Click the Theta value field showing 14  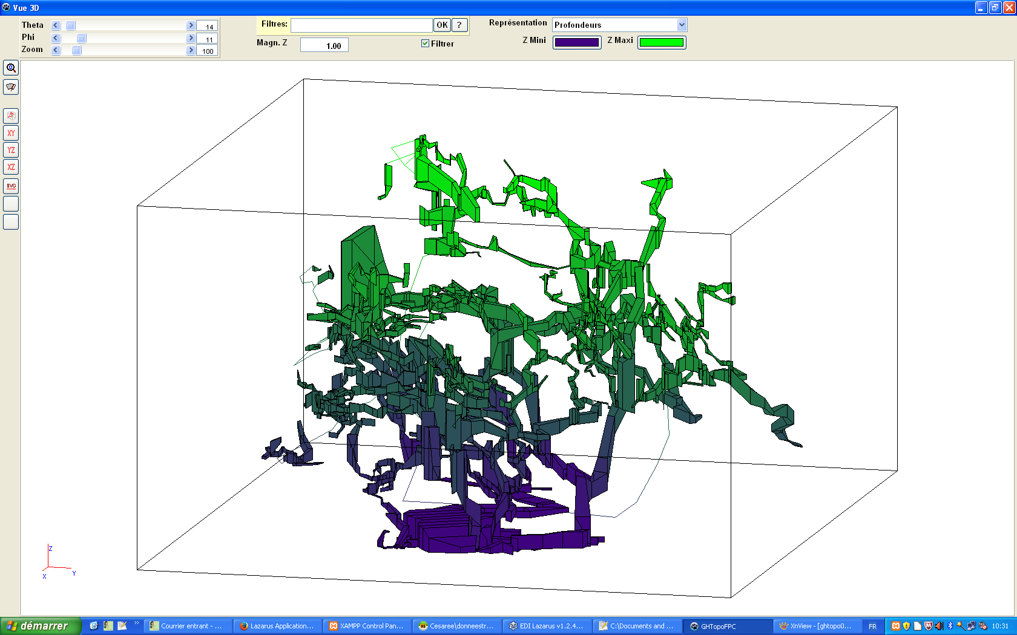coord(207,27)
